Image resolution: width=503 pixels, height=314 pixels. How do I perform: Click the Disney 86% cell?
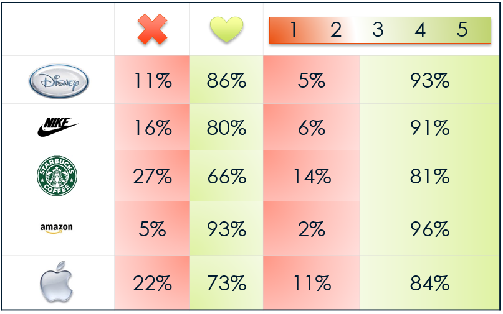tap(226, 80)
